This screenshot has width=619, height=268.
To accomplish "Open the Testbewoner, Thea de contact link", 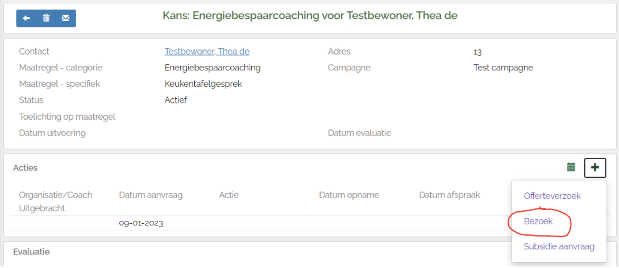I will click(207, 51).
